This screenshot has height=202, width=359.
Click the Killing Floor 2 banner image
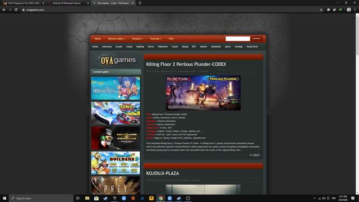coord(203,93)
